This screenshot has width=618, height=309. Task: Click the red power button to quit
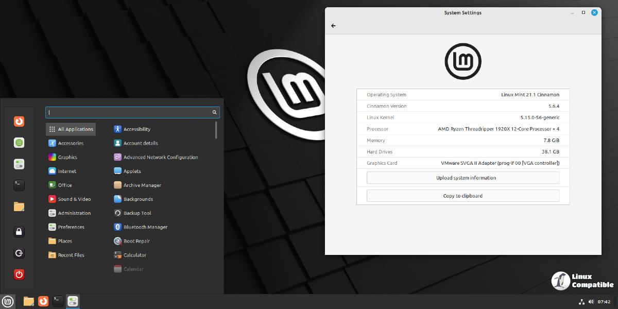(19, 274)
